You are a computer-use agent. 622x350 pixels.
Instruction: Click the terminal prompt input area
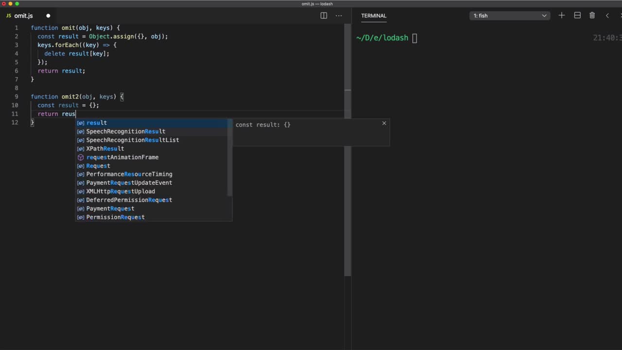click(415, 38)
